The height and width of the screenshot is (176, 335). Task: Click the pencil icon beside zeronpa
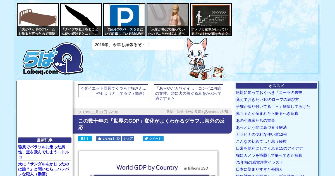pos(205,112)
